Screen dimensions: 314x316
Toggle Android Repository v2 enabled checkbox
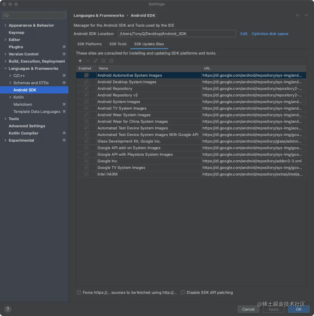point(86,95)
